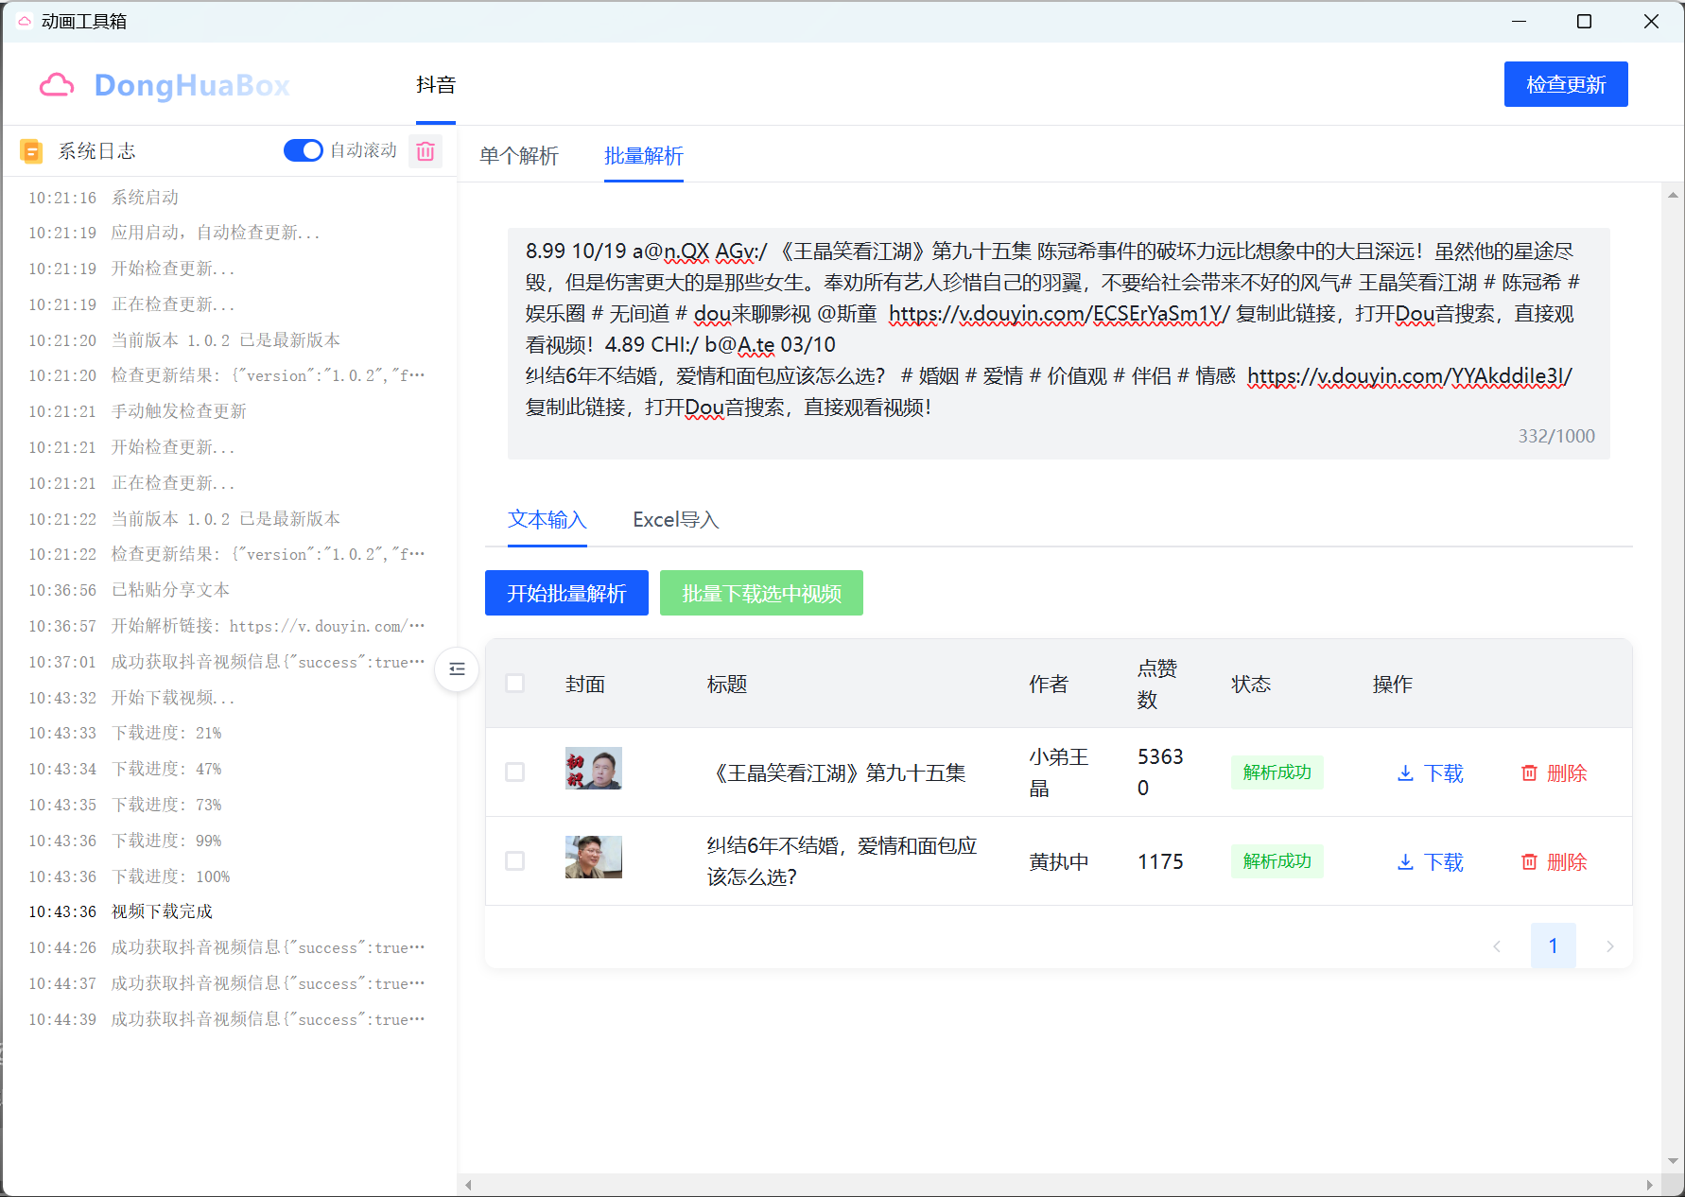This screenshot has width=1685, height=1197.
Task: Select the 10:44:39 成功获取抖音视频信息 log entry
Action: click(x=227, y=1019)
